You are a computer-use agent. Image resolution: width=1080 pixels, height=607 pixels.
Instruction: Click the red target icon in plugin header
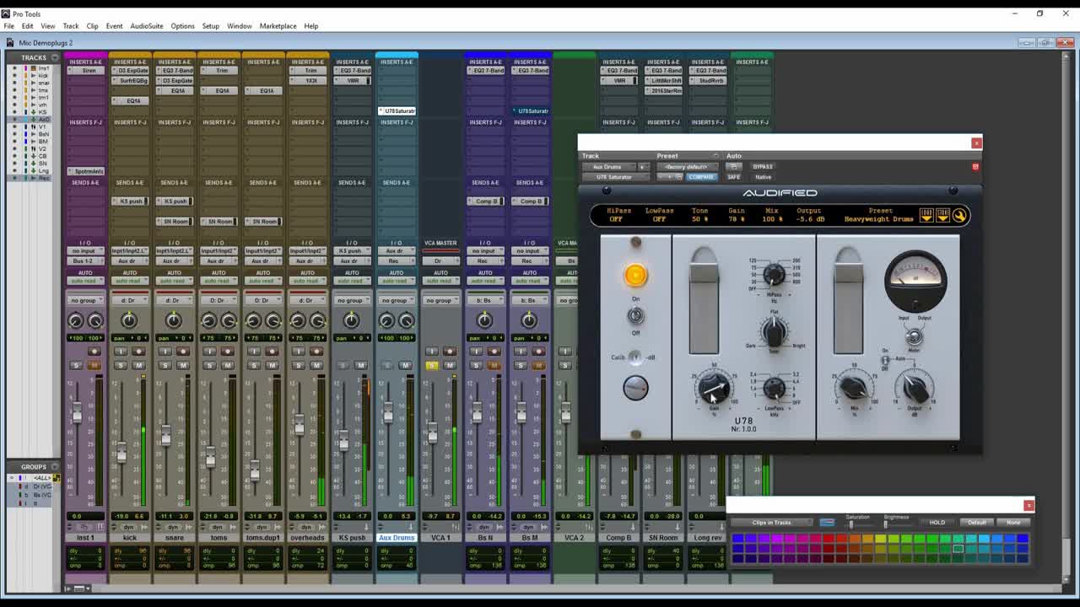pos(975,167)
